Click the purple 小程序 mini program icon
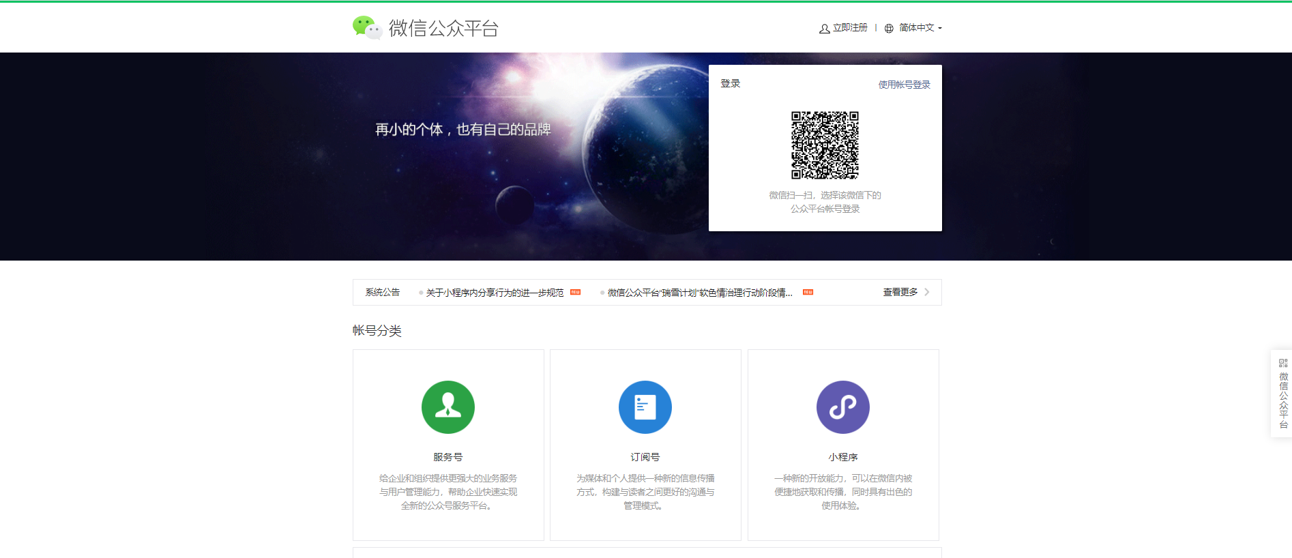Screen dimensions: 1292x558 pos(843,407)
